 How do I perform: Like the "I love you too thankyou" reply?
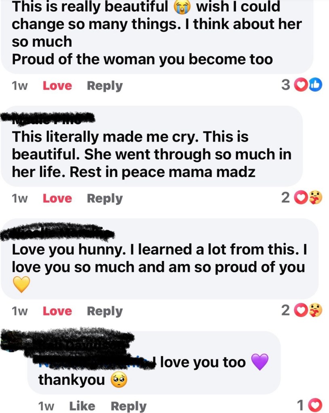click(x=82, y=406)
